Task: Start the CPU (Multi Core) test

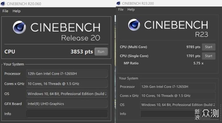Action: click(x=209, y=47)
